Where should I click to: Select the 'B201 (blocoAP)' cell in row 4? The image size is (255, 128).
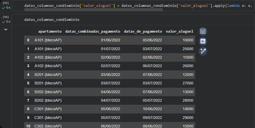(x=48, y=75)
